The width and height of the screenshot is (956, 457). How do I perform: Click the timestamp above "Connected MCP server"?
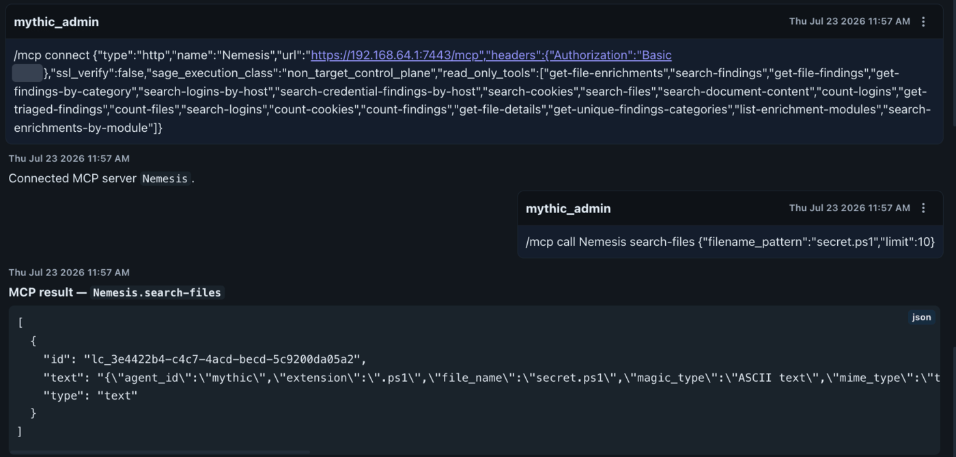point(69,158)
